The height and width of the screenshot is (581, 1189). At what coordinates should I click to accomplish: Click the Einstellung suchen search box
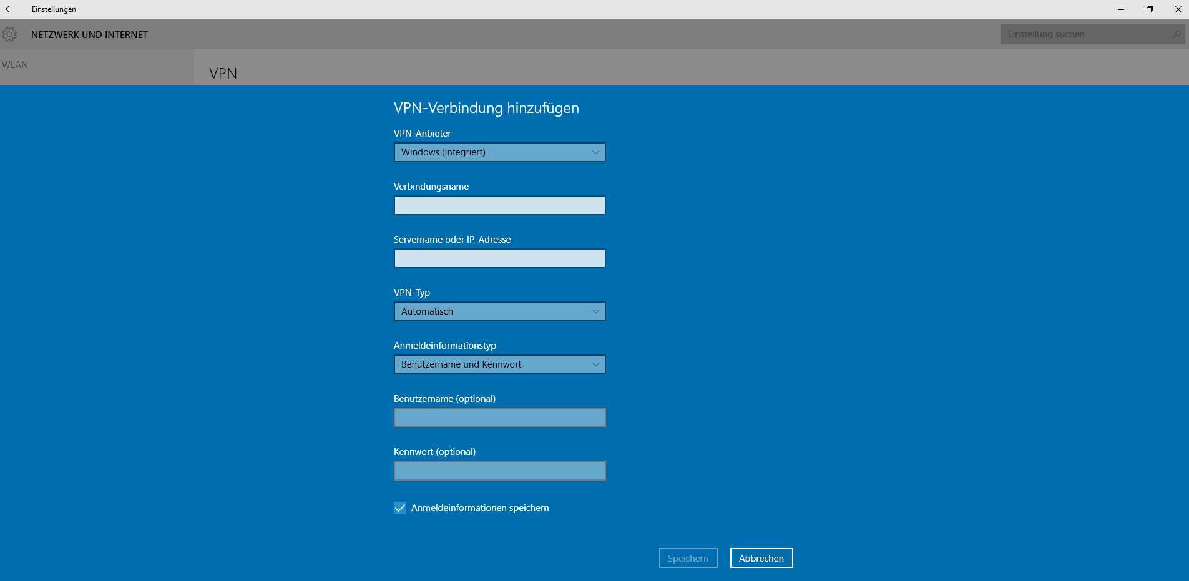1092,34
